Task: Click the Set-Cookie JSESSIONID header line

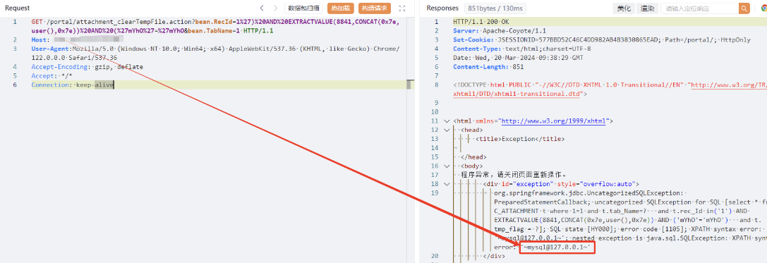Action: (x=602, y=39)
